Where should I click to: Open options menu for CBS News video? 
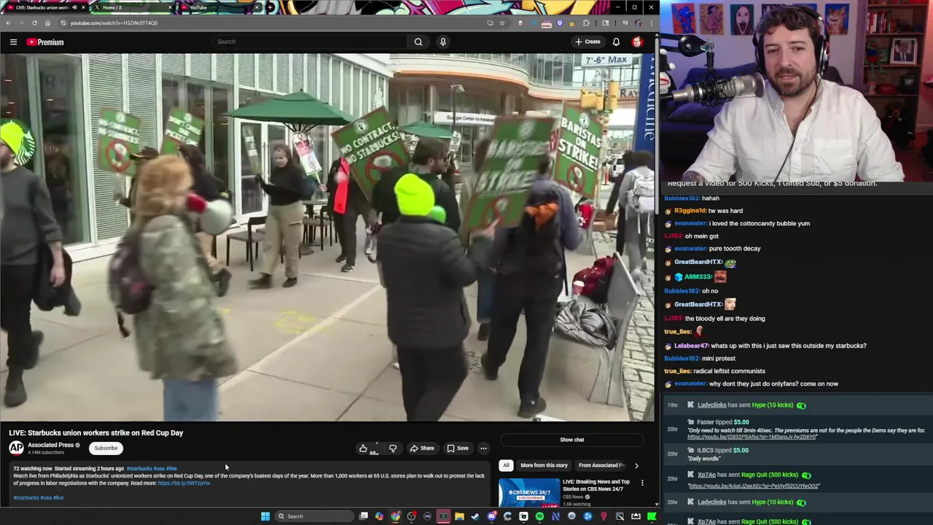pos(642,483)
